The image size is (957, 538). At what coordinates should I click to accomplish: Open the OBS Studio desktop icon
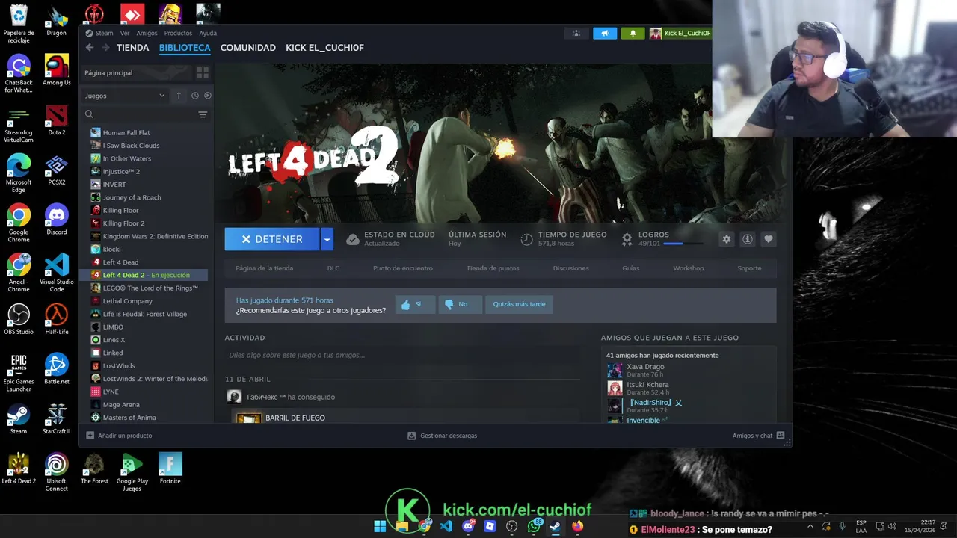tap(19, 320)
